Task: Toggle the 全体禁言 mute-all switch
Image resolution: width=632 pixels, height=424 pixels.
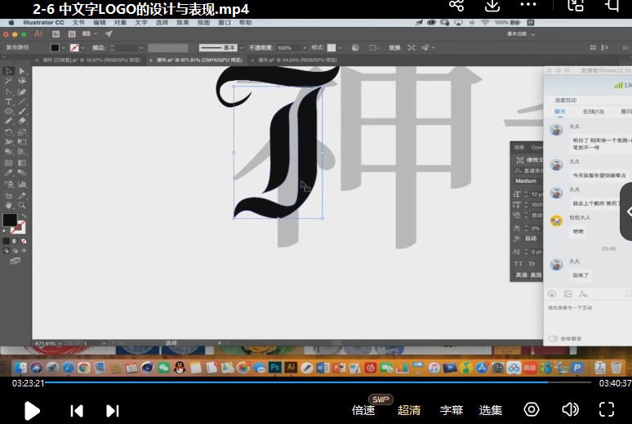Action: pyautogui.click(x=553, y=338)
